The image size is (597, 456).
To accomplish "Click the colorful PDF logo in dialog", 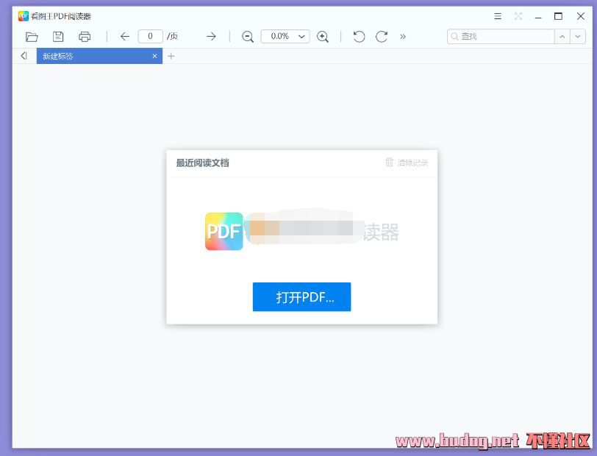I will point(224,232).
